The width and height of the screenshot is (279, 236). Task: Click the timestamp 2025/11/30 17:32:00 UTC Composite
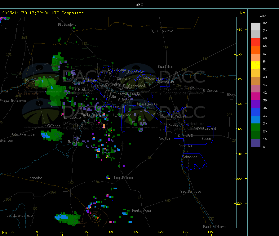pos(43,13)
